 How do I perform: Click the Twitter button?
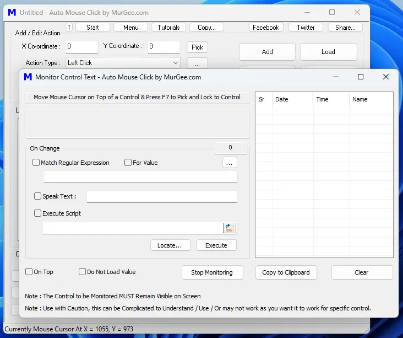click(306, 27)
